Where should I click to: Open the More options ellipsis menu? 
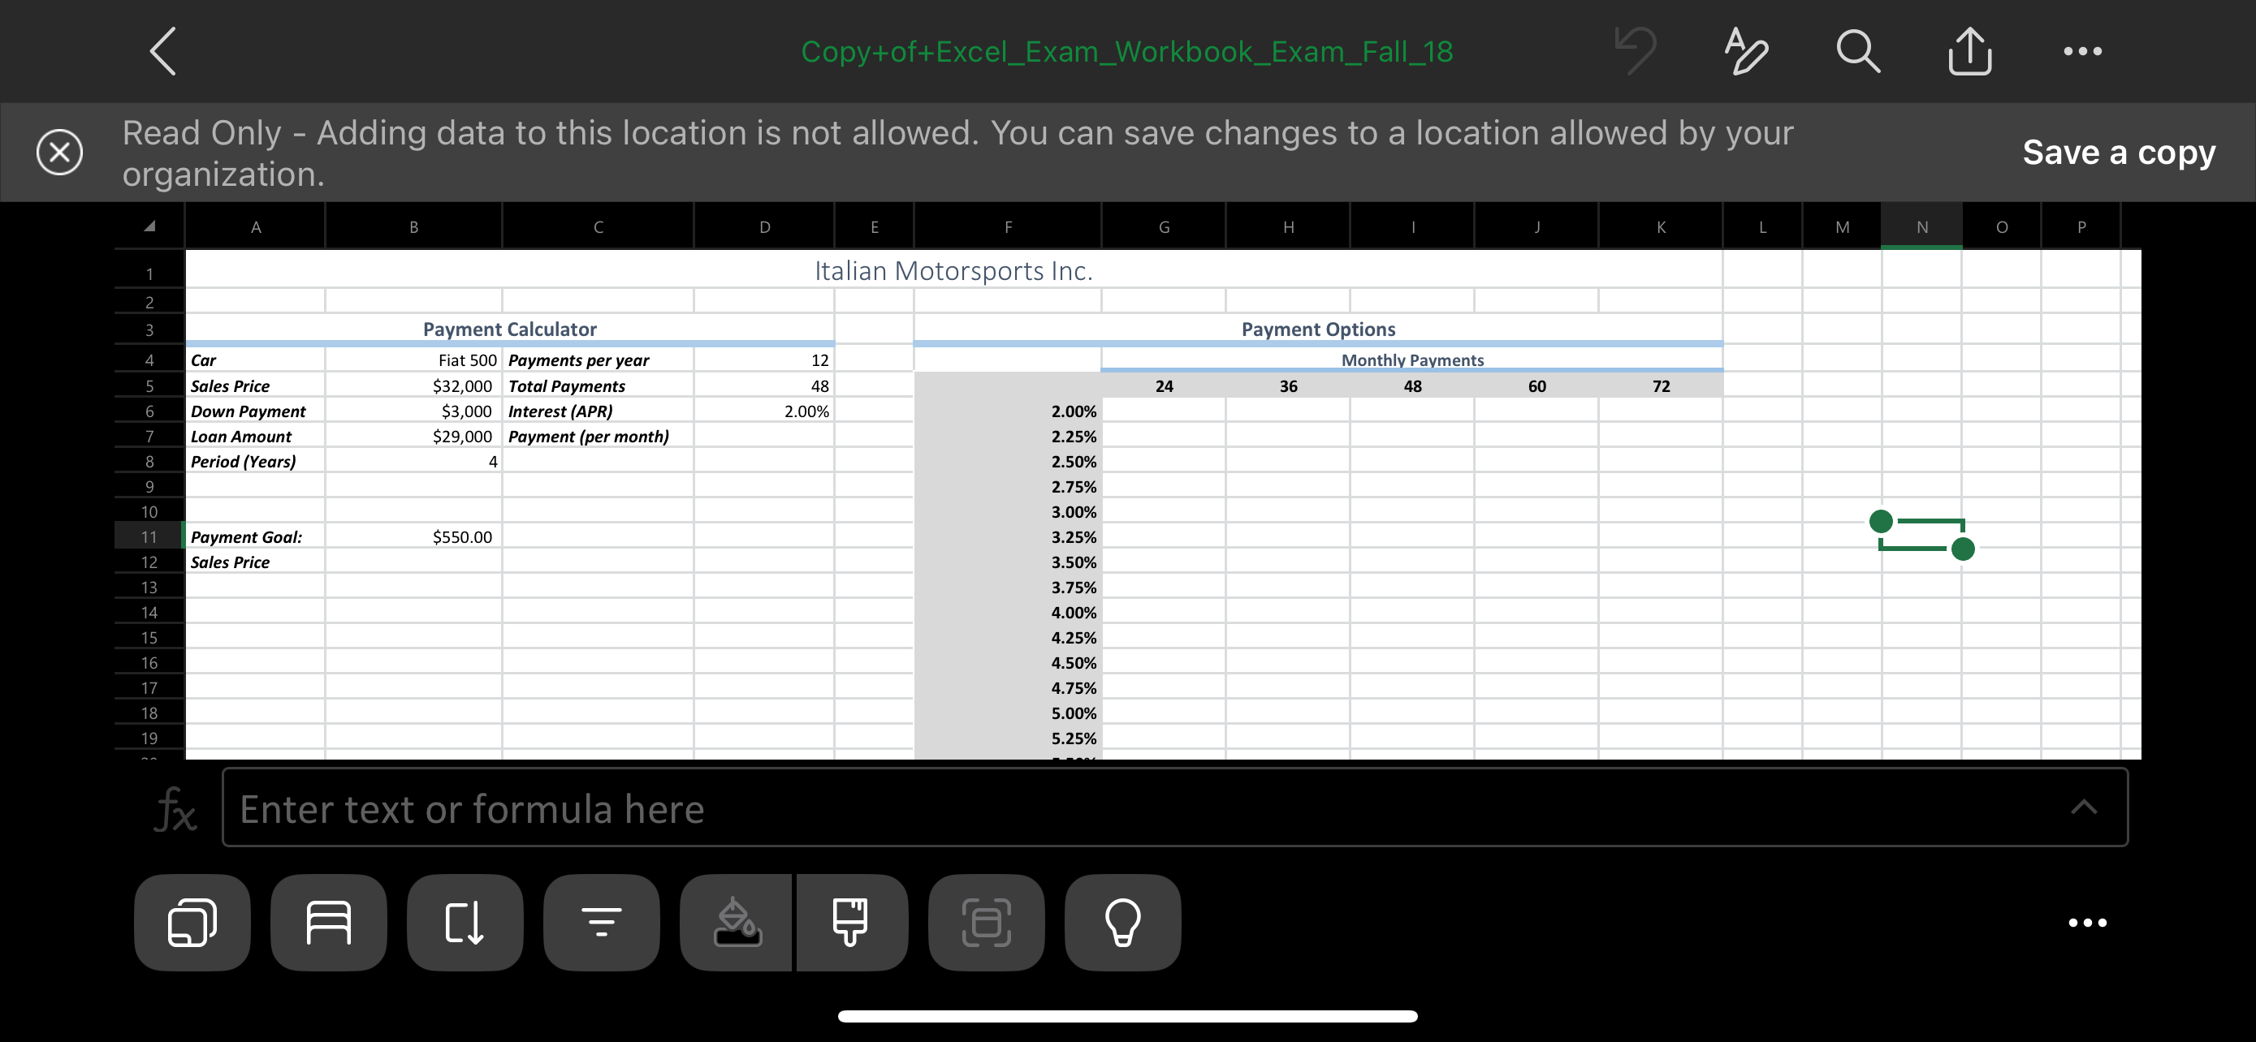(2081, 51)
